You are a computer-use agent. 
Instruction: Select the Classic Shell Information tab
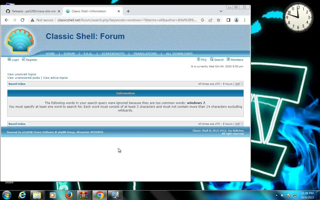point(92,11)
